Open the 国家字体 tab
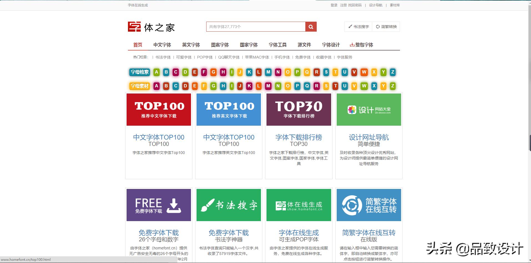531x263 pixels. (248, 45)
